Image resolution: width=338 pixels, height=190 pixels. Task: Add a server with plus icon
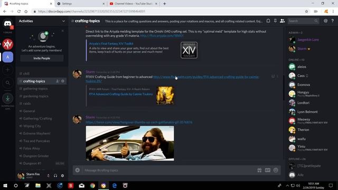[x=8, y=70]
